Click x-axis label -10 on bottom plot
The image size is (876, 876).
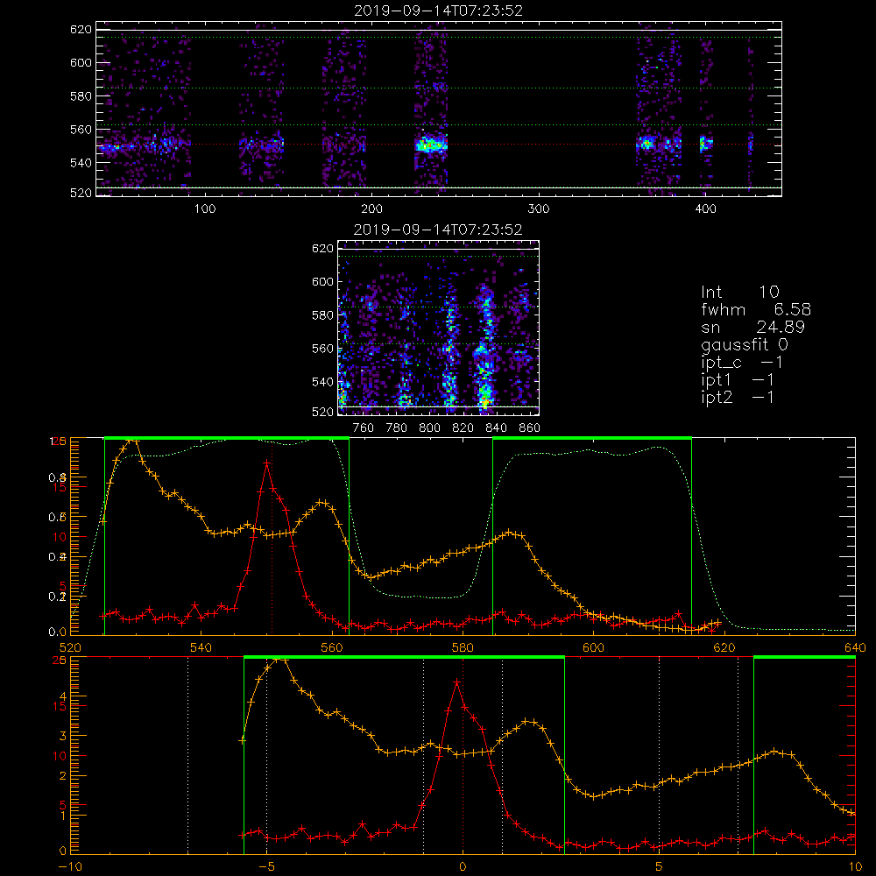point(70,866)
